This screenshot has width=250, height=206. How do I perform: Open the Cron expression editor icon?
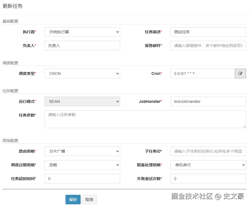pos(240,74)
